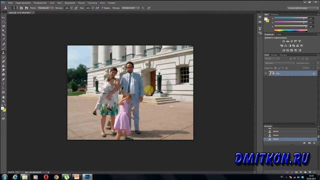The image size is (320, 180).
Task: Select the Crop tool
Action: point(3,35)
